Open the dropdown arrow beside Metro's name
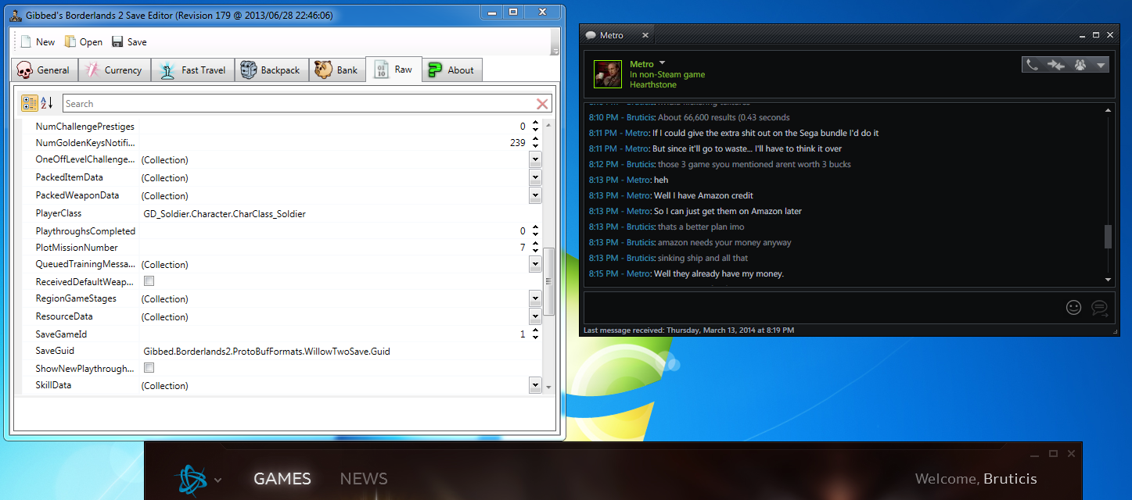Viewport: 1132px width, 500px height. pos(662,63)
